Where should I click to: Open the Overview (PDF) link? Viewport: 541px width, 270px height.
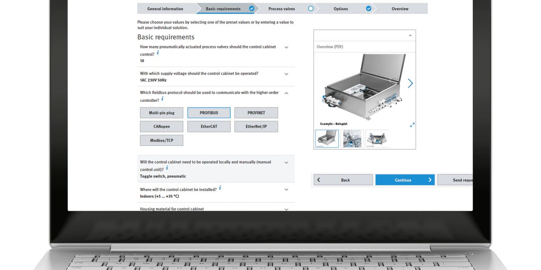pyautogui.click(x=330, y=47)
